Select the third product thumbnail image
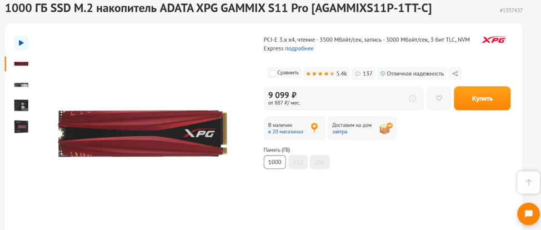The width and height of the screenshot is (541, 230). (x=22, y=106)
